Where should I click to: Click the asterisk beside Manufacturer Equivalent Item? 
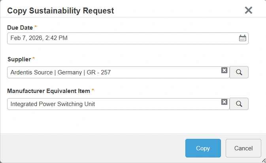click(93, 91)
